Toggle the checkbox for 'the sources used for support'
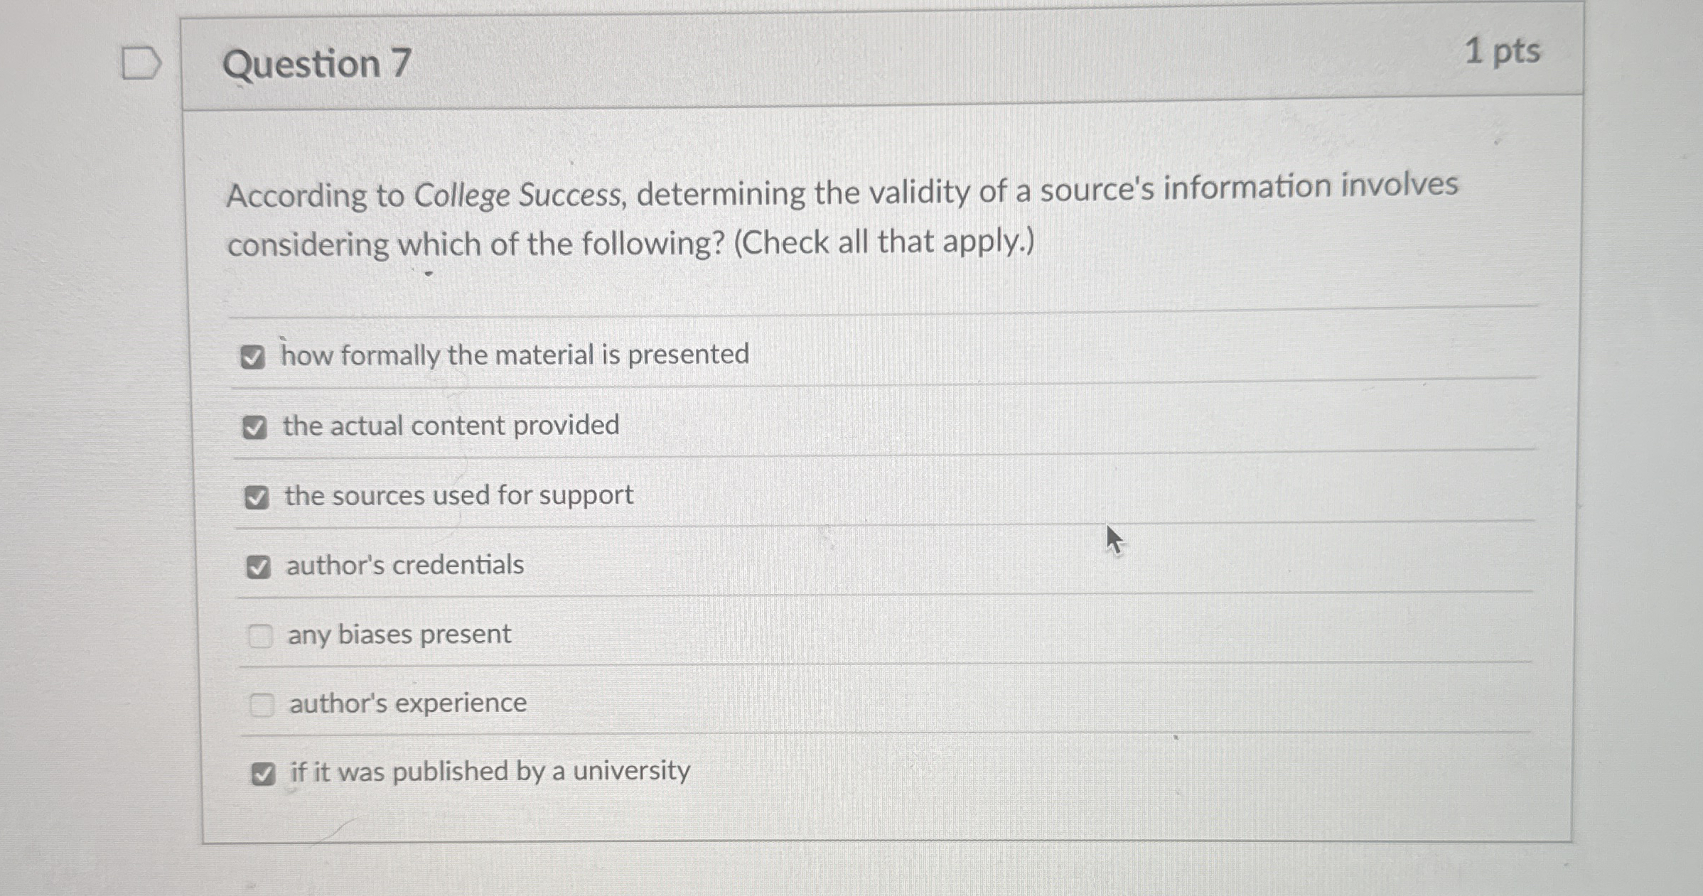Screen dimensions: 1703x896 [x=259, y=497]
